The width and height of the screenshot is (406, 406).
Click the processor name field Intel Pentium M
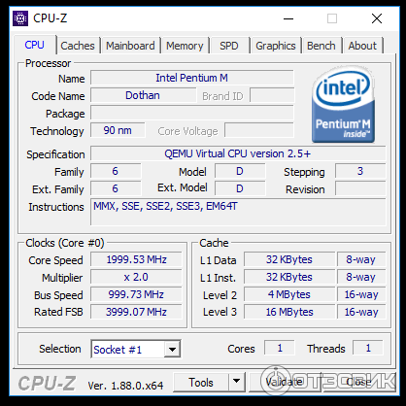[192, 78]
